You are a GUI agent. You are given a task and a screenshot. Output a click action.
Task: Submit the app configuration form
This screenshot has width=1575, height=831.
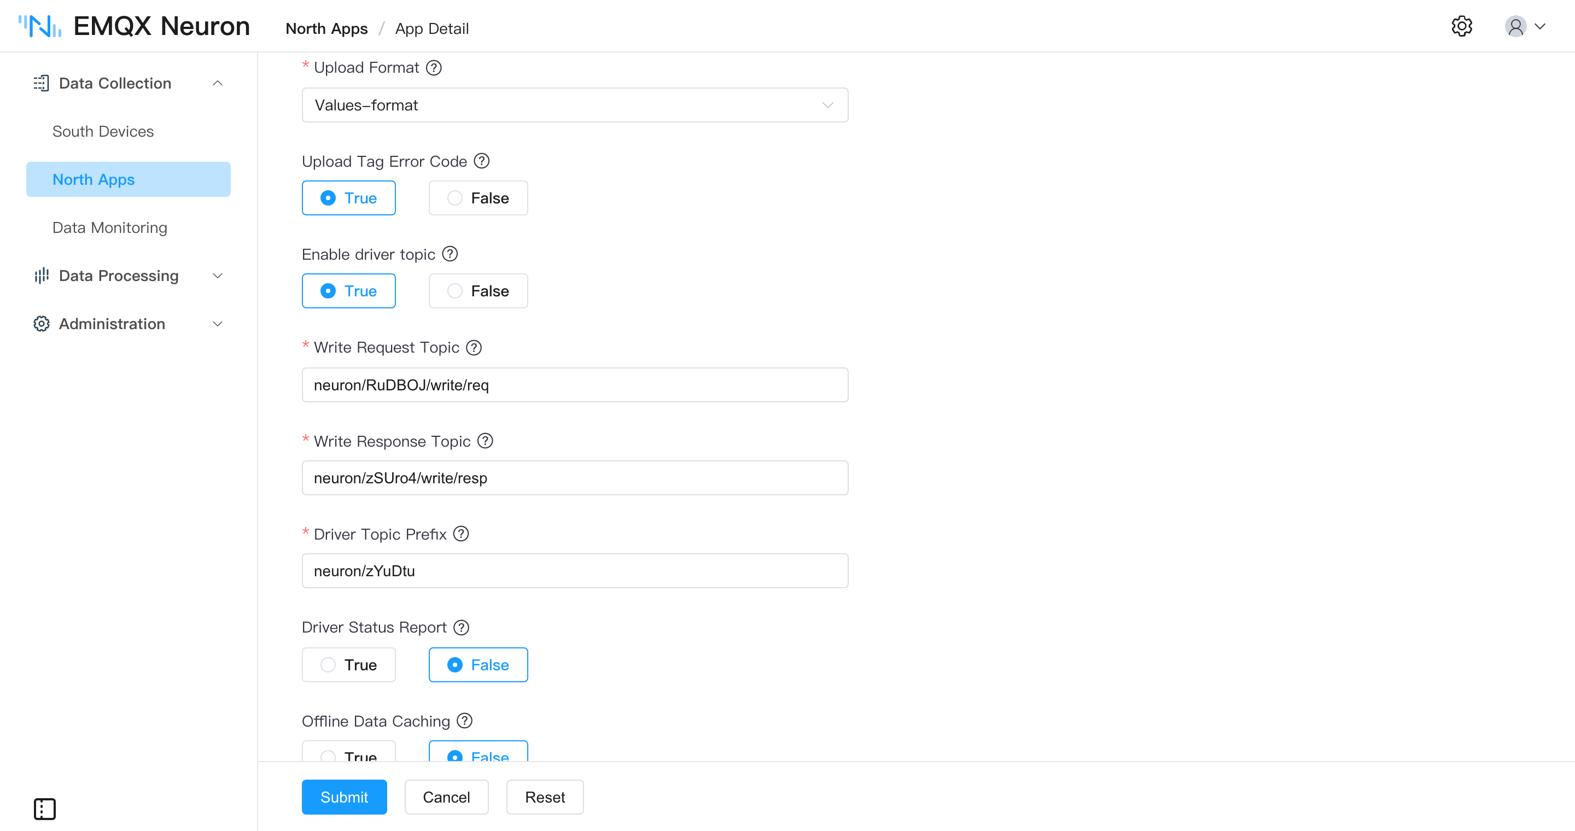click(344, 797)
